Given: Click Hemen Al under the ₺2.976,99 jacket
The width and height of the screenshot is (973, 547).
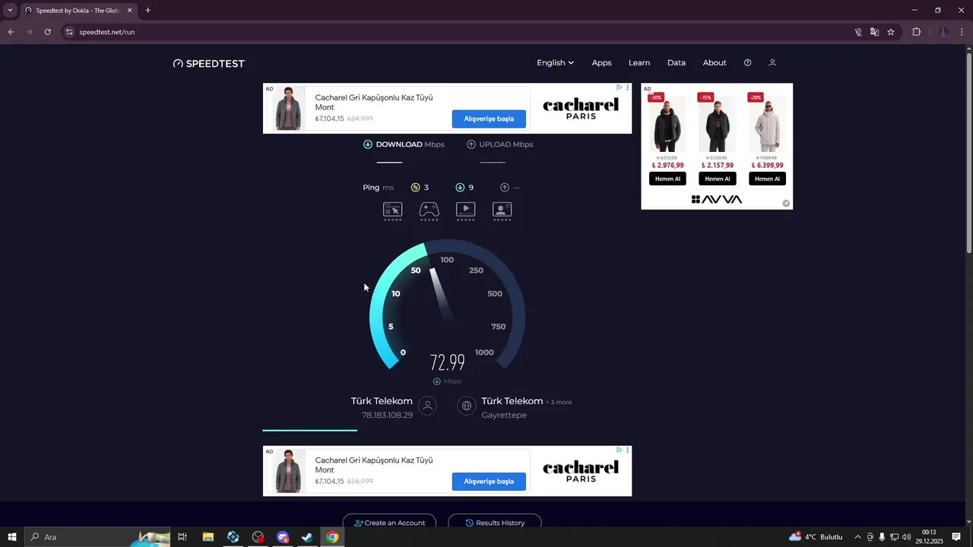Looking at the screenshot, I should (x=667, y=179).
